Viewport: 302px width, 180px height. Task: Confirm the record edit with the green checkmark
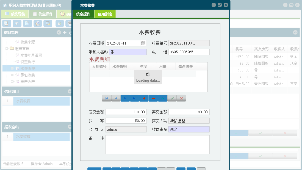pos(172,98)
